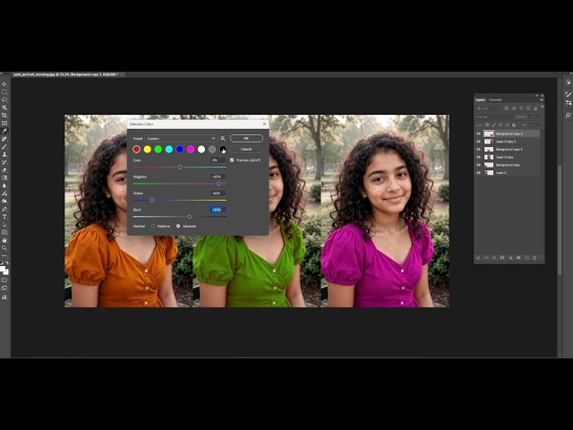Hide the Background copy 2 layer

[478, 150]
